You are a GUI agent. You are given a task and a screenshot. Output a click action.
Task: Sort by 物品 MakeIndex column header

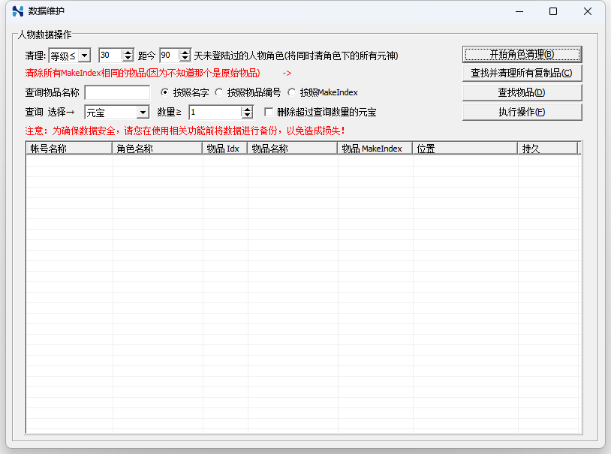375,149
